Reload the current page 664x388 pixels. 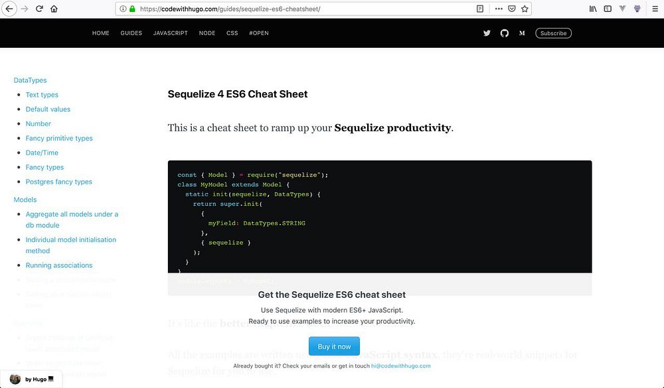click(39, 9)
